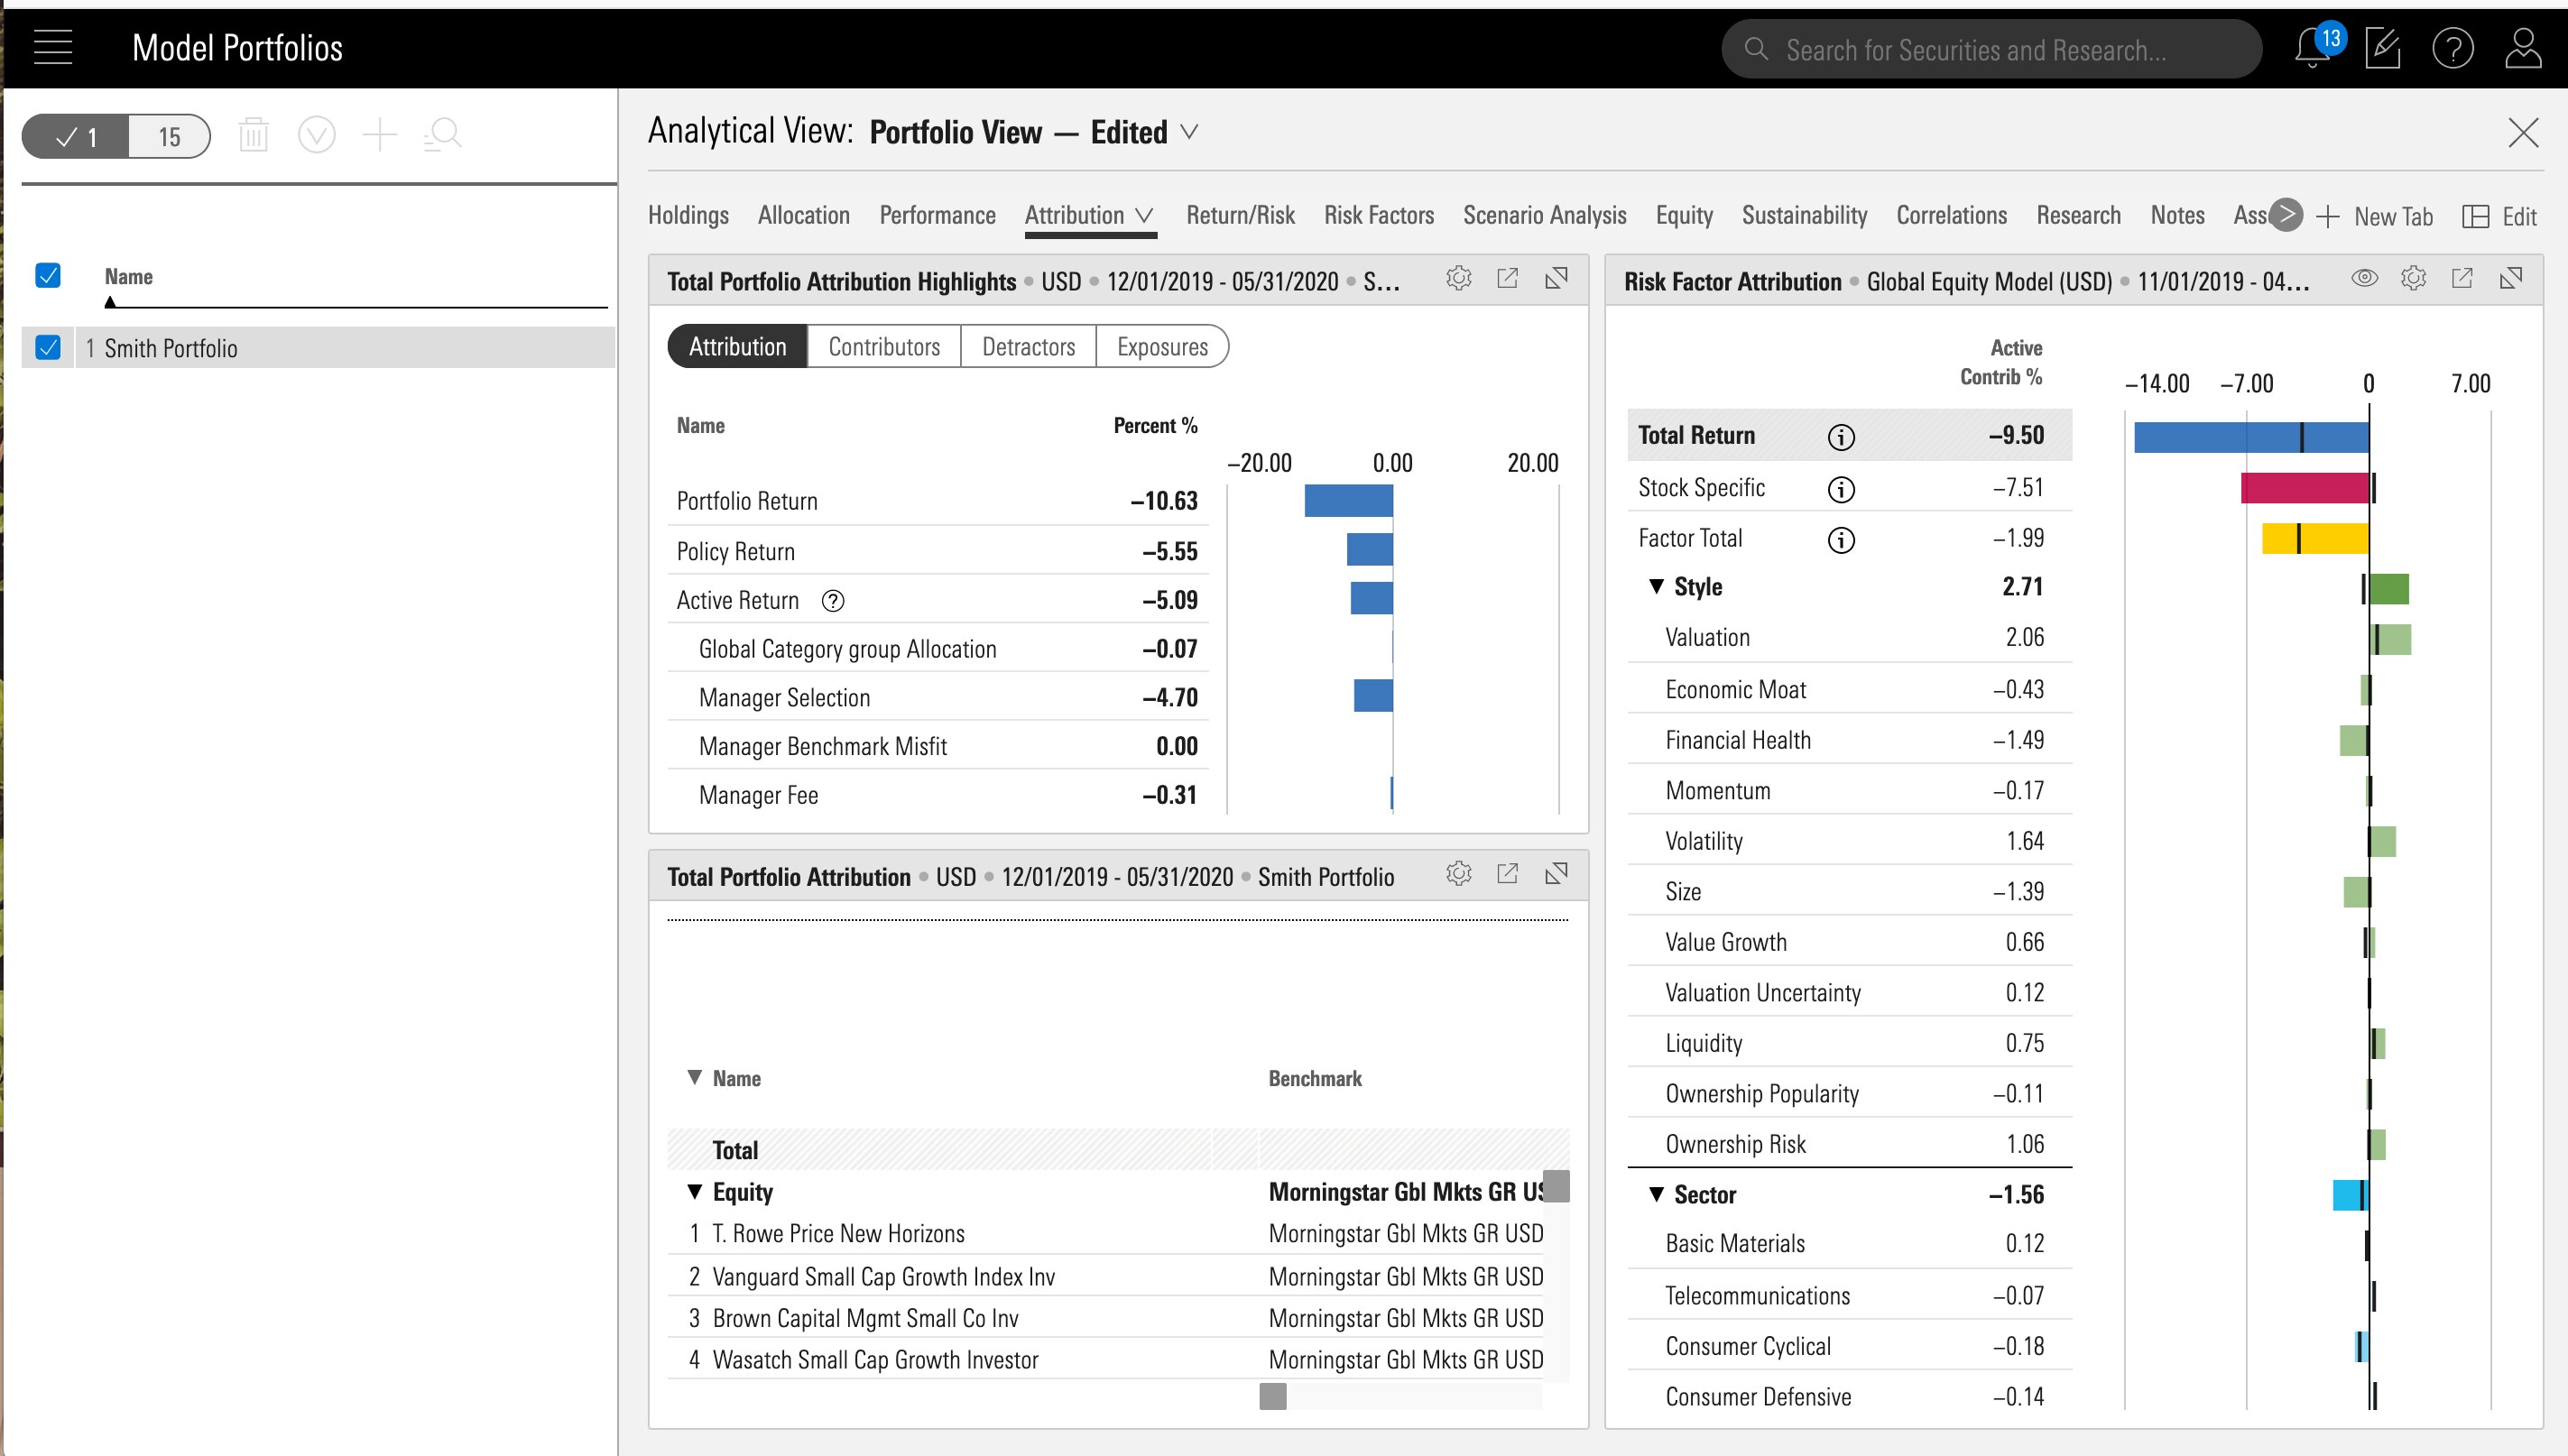Image resolution: width=2568 pixels, height=1456 pixels.
Task: Collapse the Sector factor group
Action: click(1656, 1194)
